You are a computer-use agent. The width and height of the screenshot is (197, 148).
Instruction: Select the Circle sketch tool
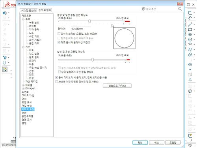click(x=190, y=39)
